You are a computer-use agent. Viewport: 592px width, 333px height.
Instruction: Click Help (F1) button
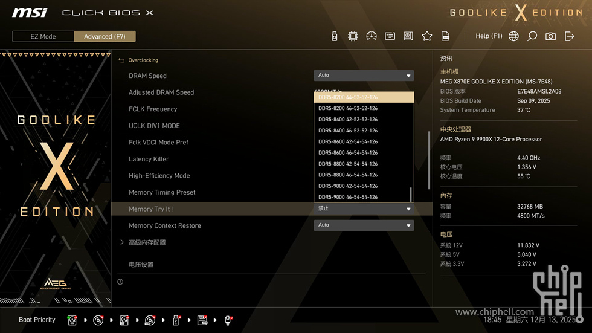click(x=489, y=36)
